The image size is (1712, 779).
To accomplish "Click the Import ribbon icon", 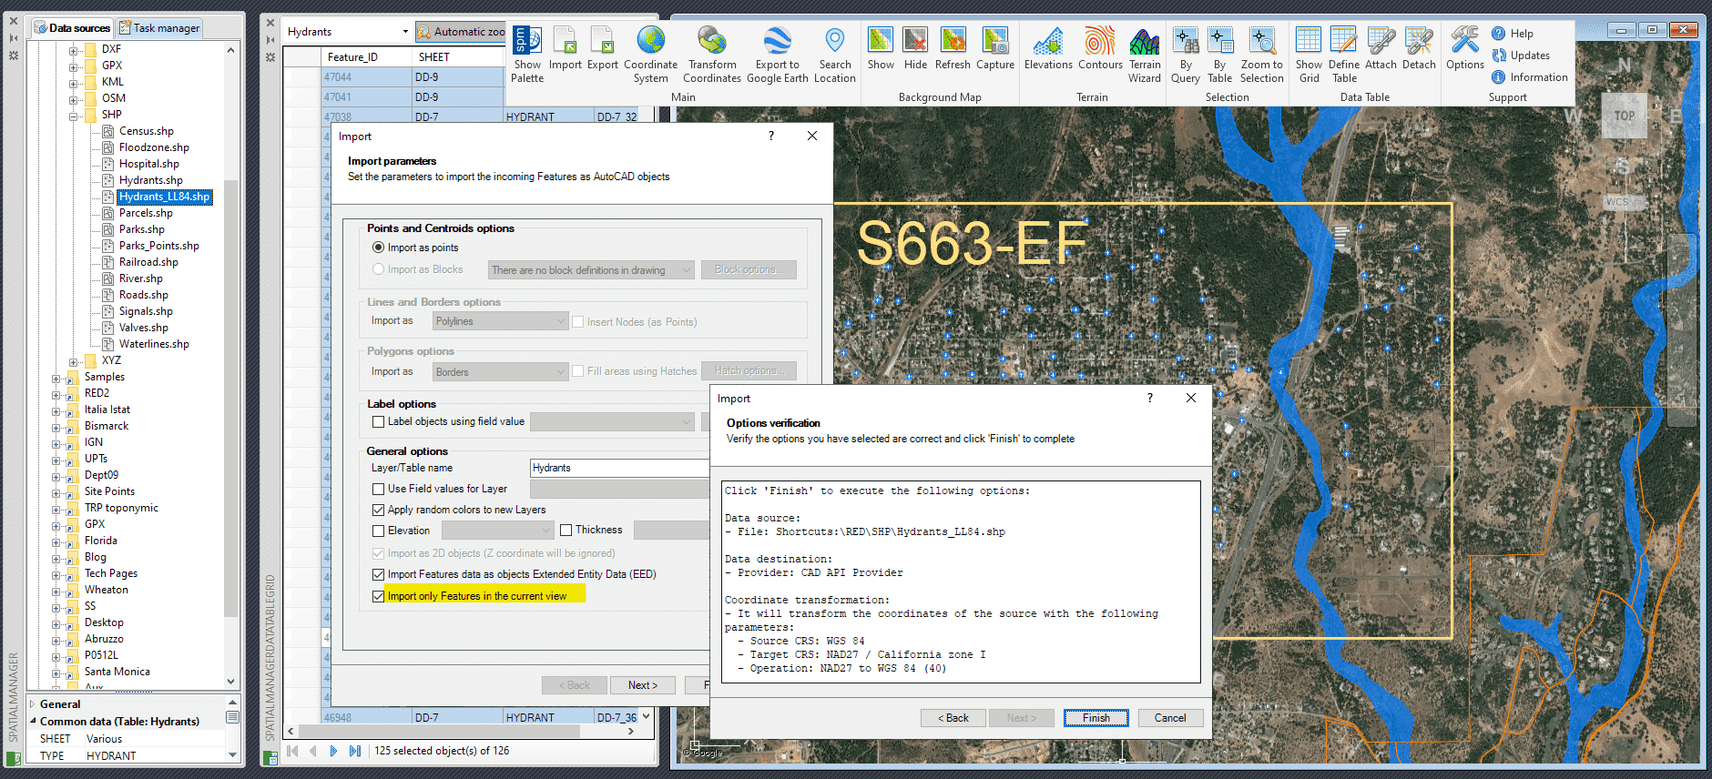I will (x=565, y=48).
